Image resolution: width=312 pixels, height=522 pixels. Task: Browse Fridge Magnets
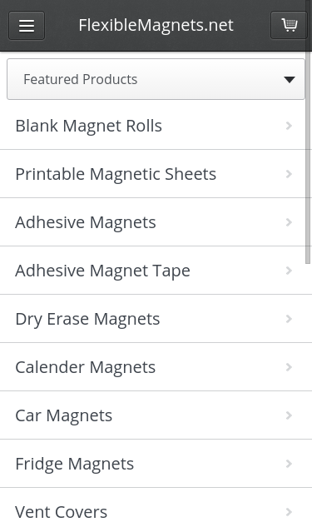point(156,464)
